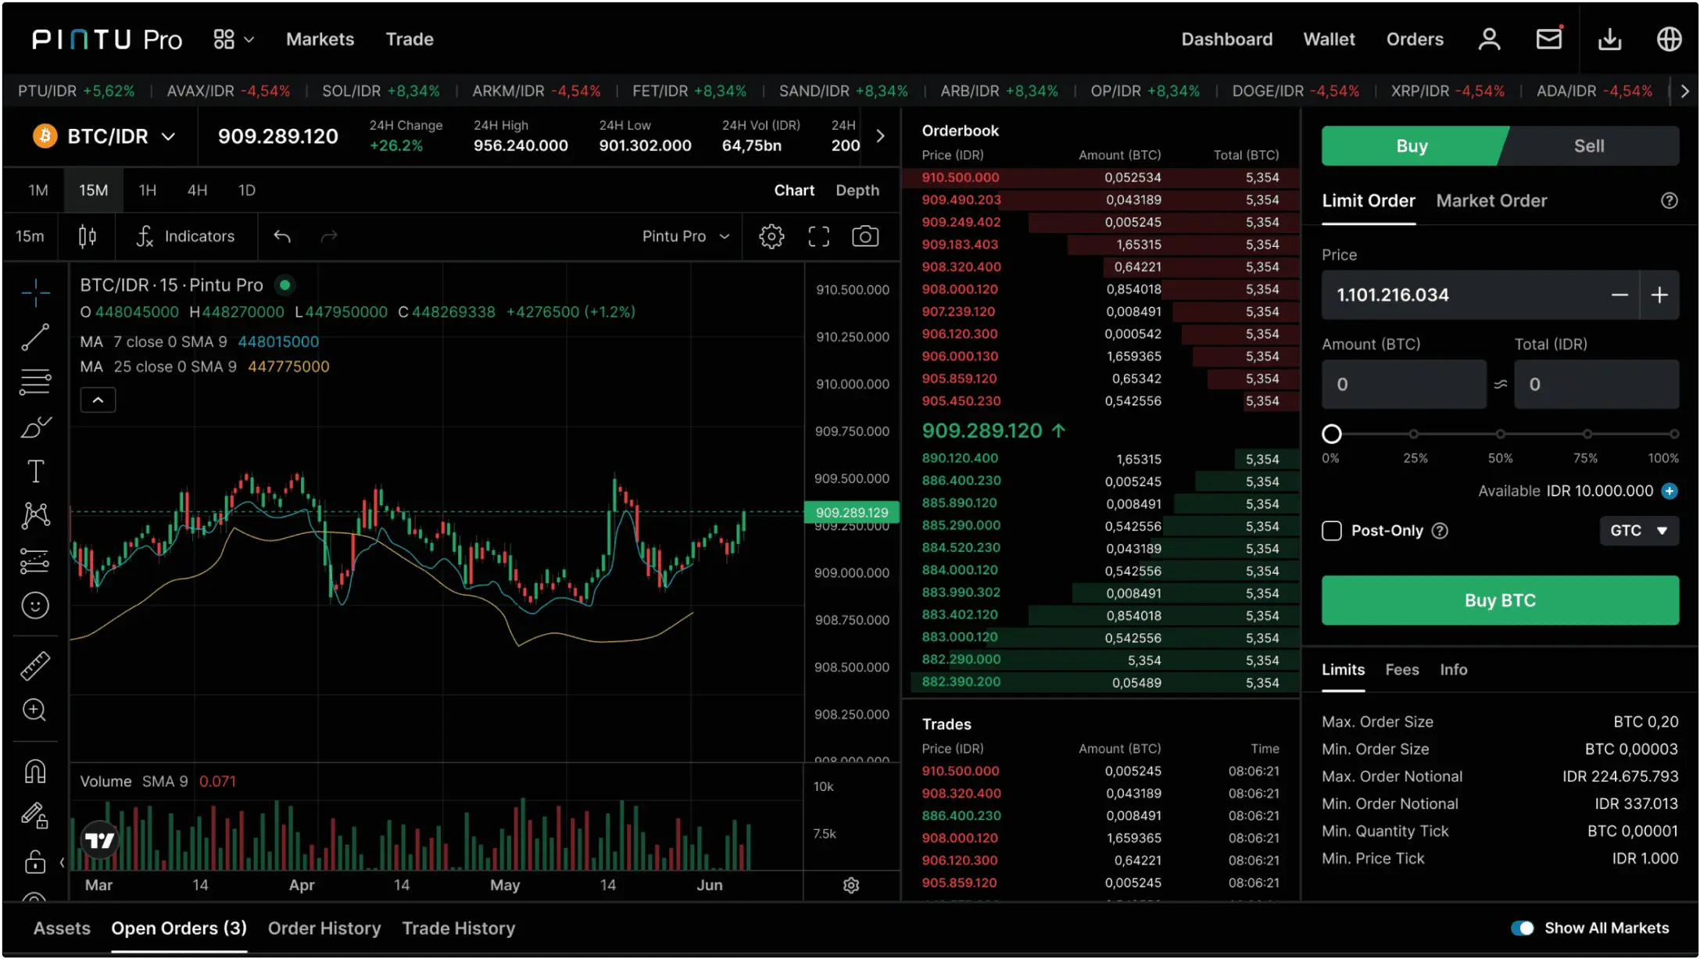
Task: Open the Order History tab
Action: [324, 929]
